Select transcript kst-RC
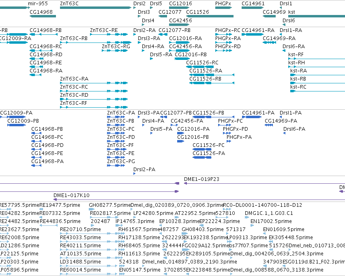 298,87
